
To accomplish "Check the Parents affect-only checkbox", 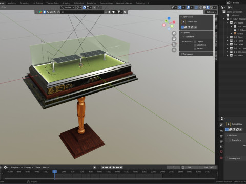I will (x=195, y=49).
